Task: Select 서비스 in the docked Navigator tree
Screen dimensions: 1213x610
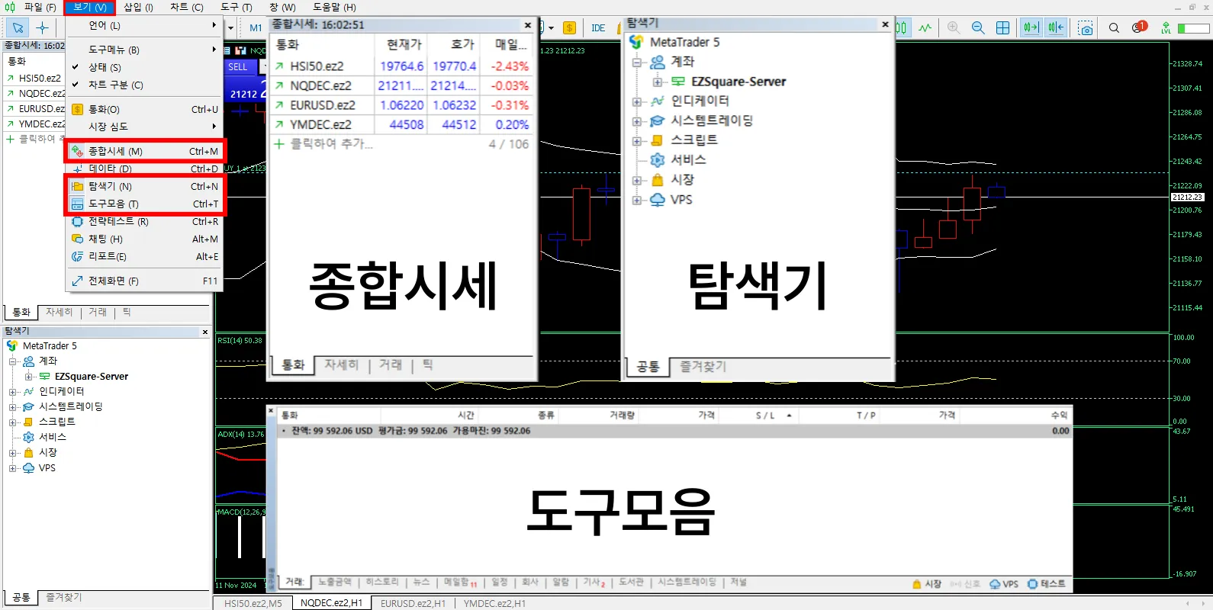Action: [x=53, y=437]
